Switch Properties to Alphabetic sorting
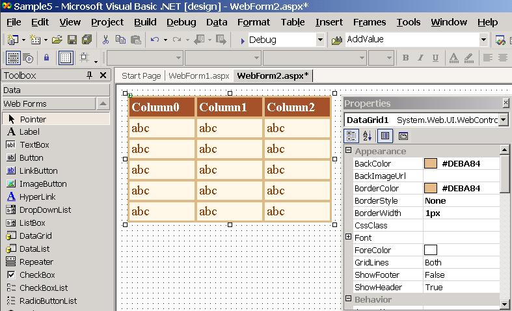The width and height of the screenshot is (512, 311). (x=368, y=136)
